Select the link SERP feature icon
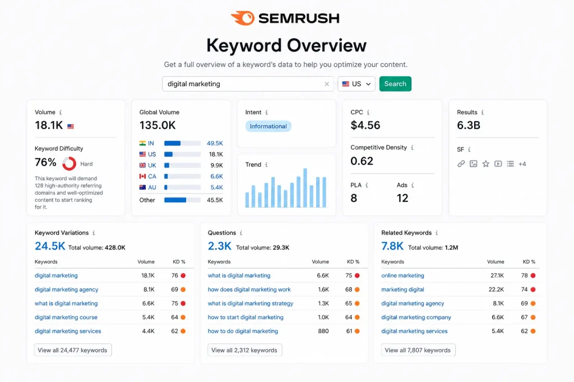The height and width of the screenshot is (382, 574). pos(461,164)
